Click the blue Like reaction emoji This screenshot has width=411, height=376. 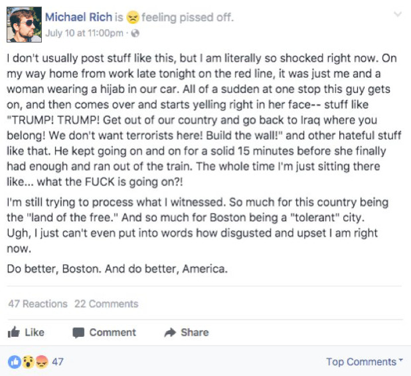15,362
